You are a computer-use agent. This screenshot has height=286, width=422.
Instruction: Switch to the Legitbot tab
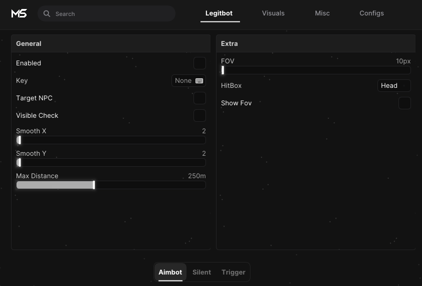(x=219, y=13)
